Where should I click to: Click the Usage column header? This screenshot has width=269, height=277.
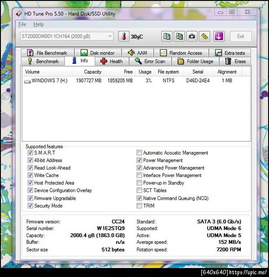coord(145,72)
